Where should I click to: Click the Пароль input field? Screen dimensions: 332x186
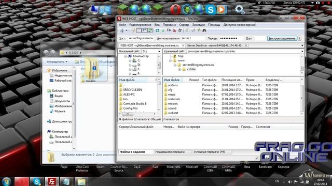[x=231, y=38]
